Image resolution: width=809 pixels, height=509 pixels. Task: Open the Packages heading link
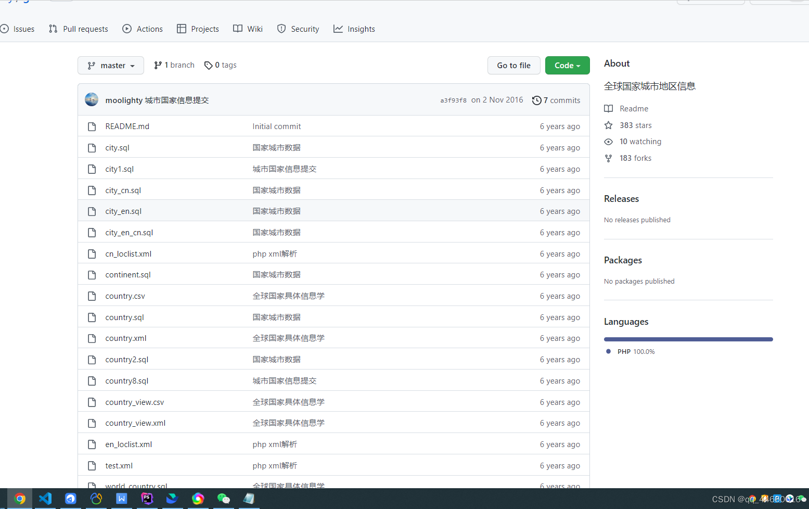(x=623, y=260)
